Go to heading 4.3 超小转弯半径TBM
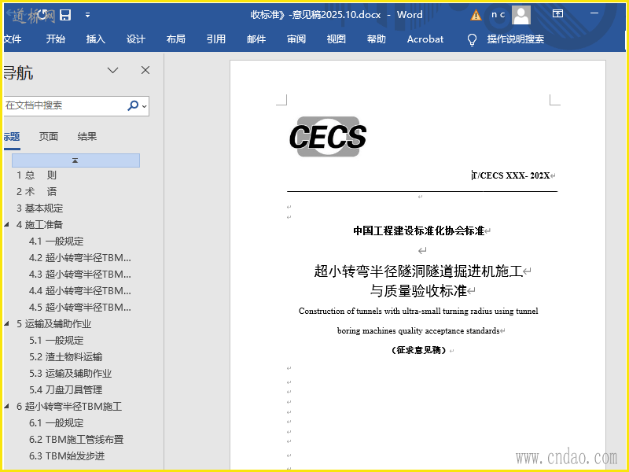 tap(80, 274)
